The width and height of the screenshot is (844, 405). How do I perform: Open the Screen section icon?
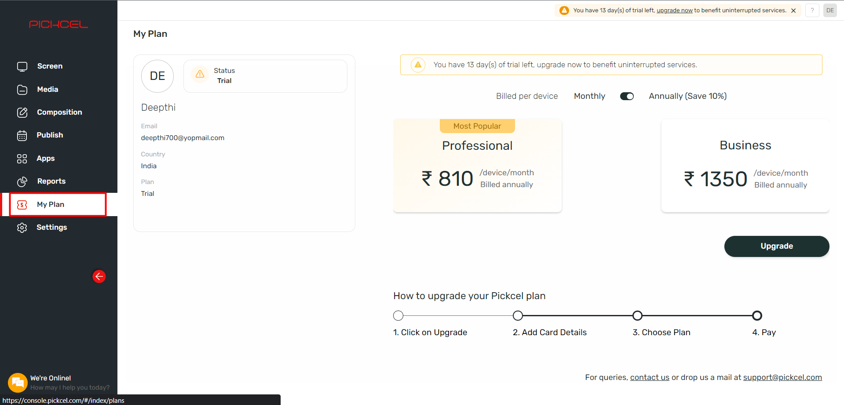tap(22, 66)
